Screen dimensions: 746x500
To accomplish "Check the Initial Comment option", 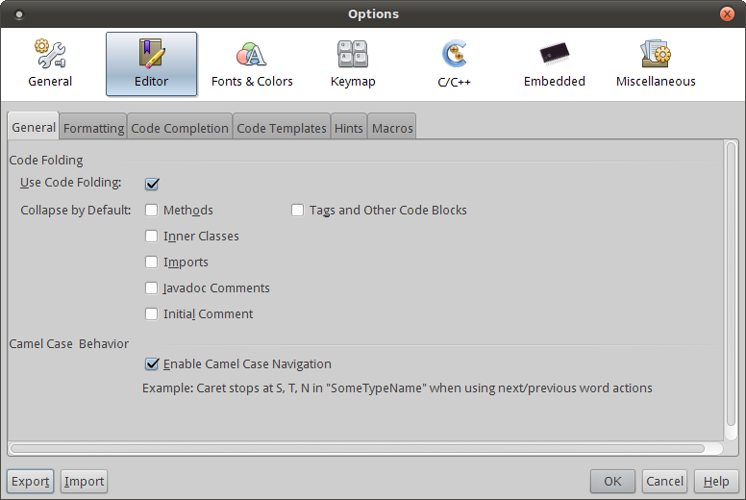I will [x=151, y=314].
